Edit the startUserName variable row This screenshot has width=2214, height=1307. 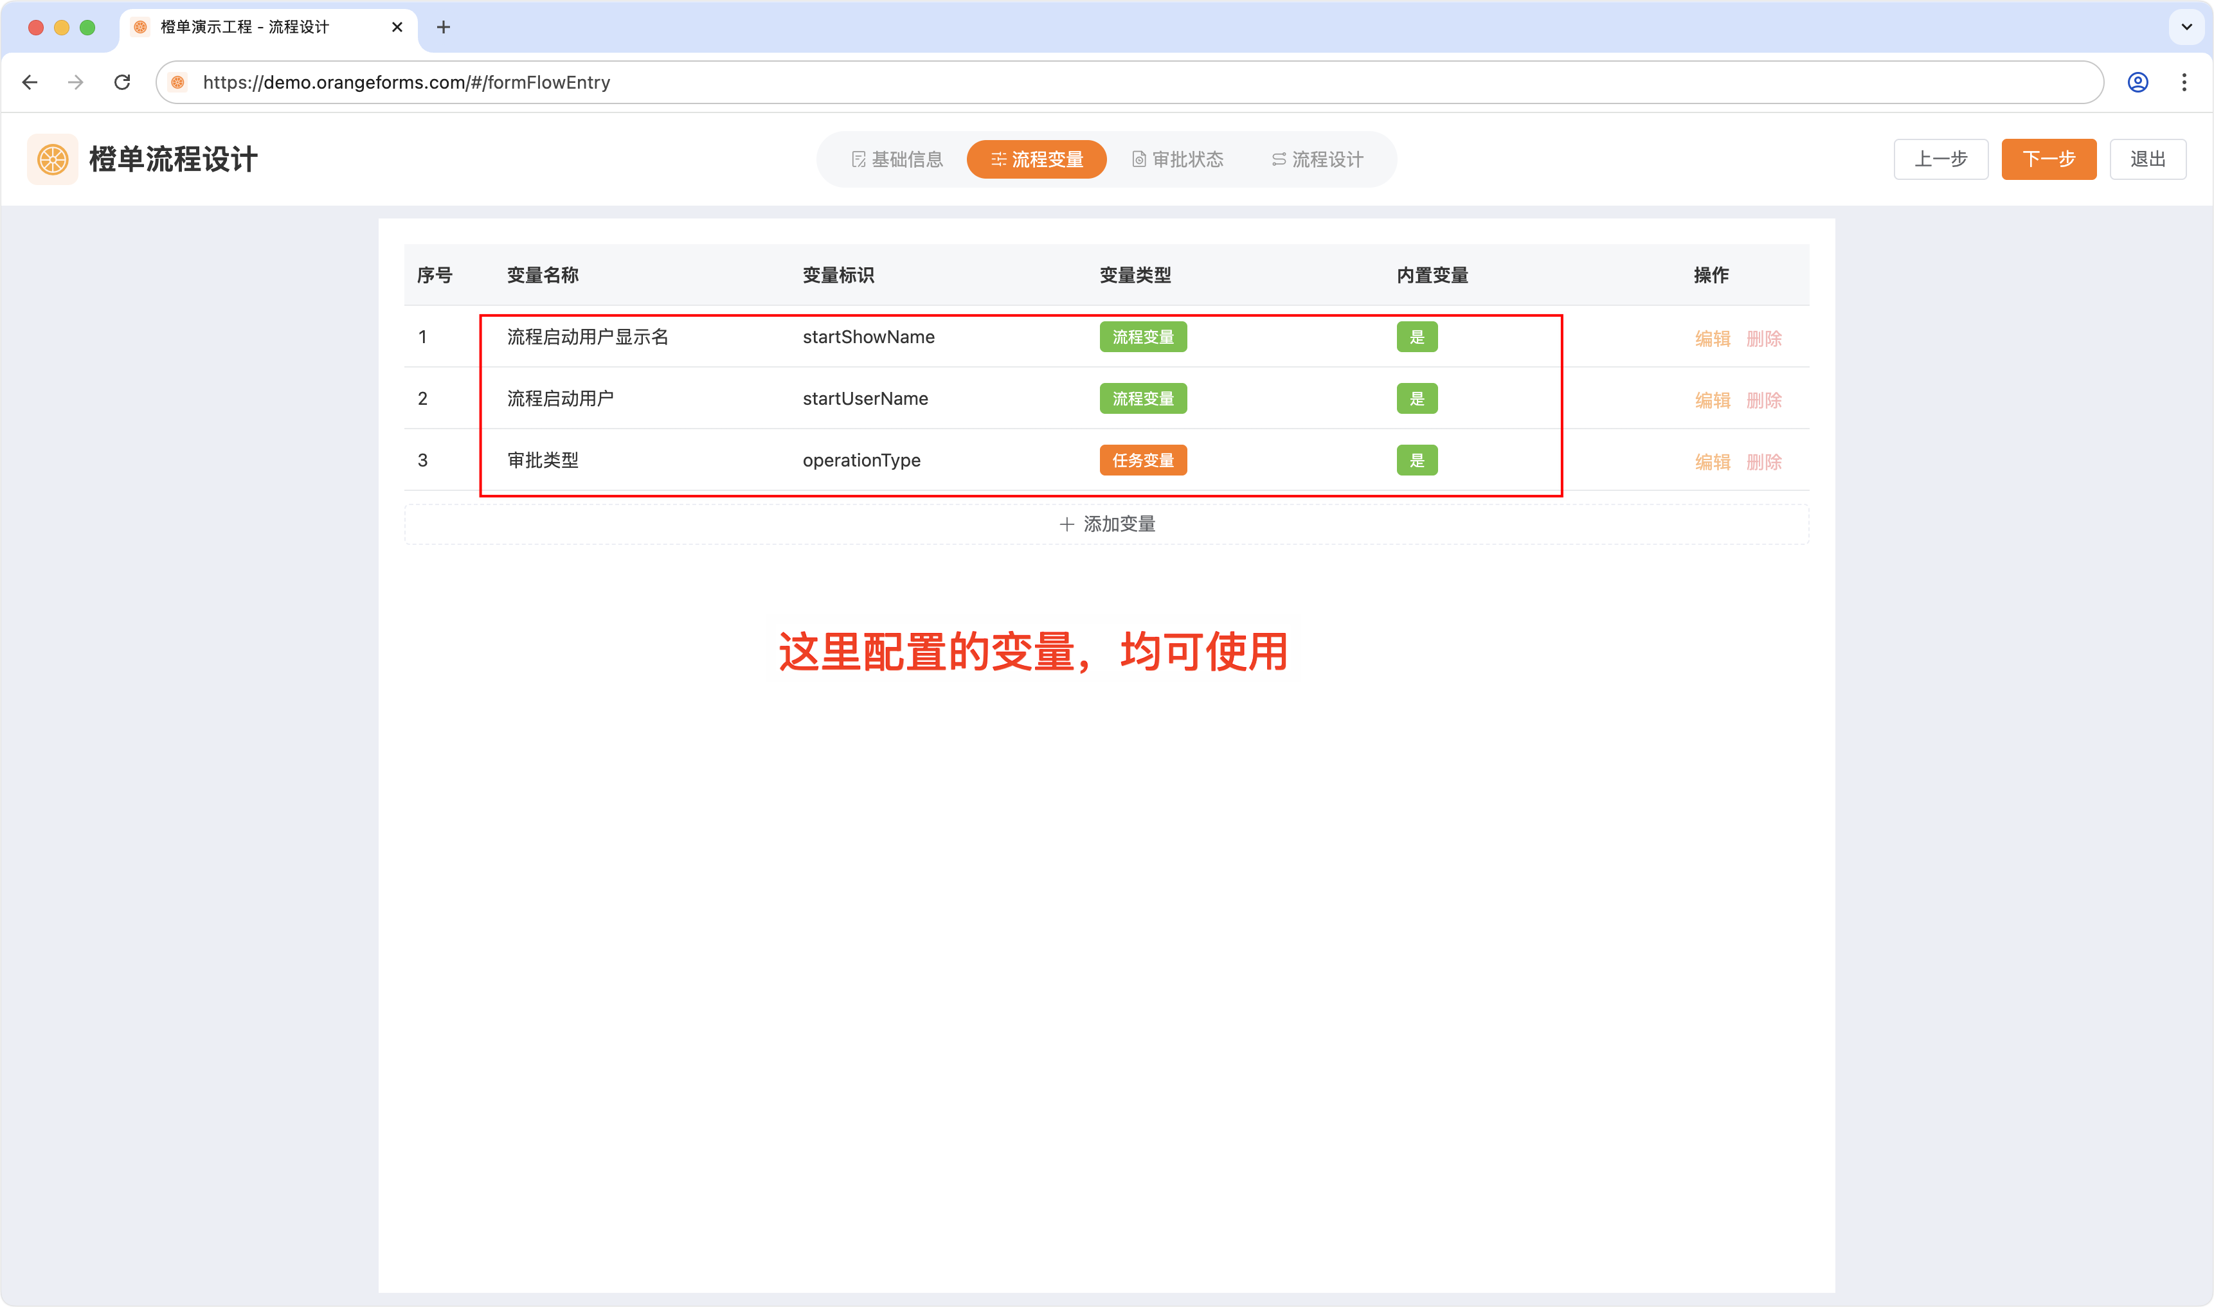[x=1712, y=400]
